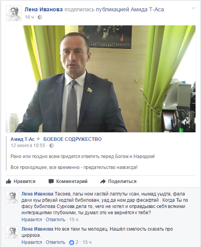Open БОЕВОЕ СОДРУЖЕСТВО group link
This screenshot has height=247, width=201.
[73, 139]
